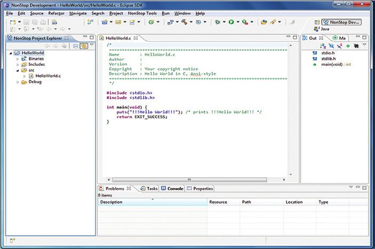Image resolution: width=375 pixels, height=249 pixels.
Task: Switch to the Console tab
Action: pos(172,189)
